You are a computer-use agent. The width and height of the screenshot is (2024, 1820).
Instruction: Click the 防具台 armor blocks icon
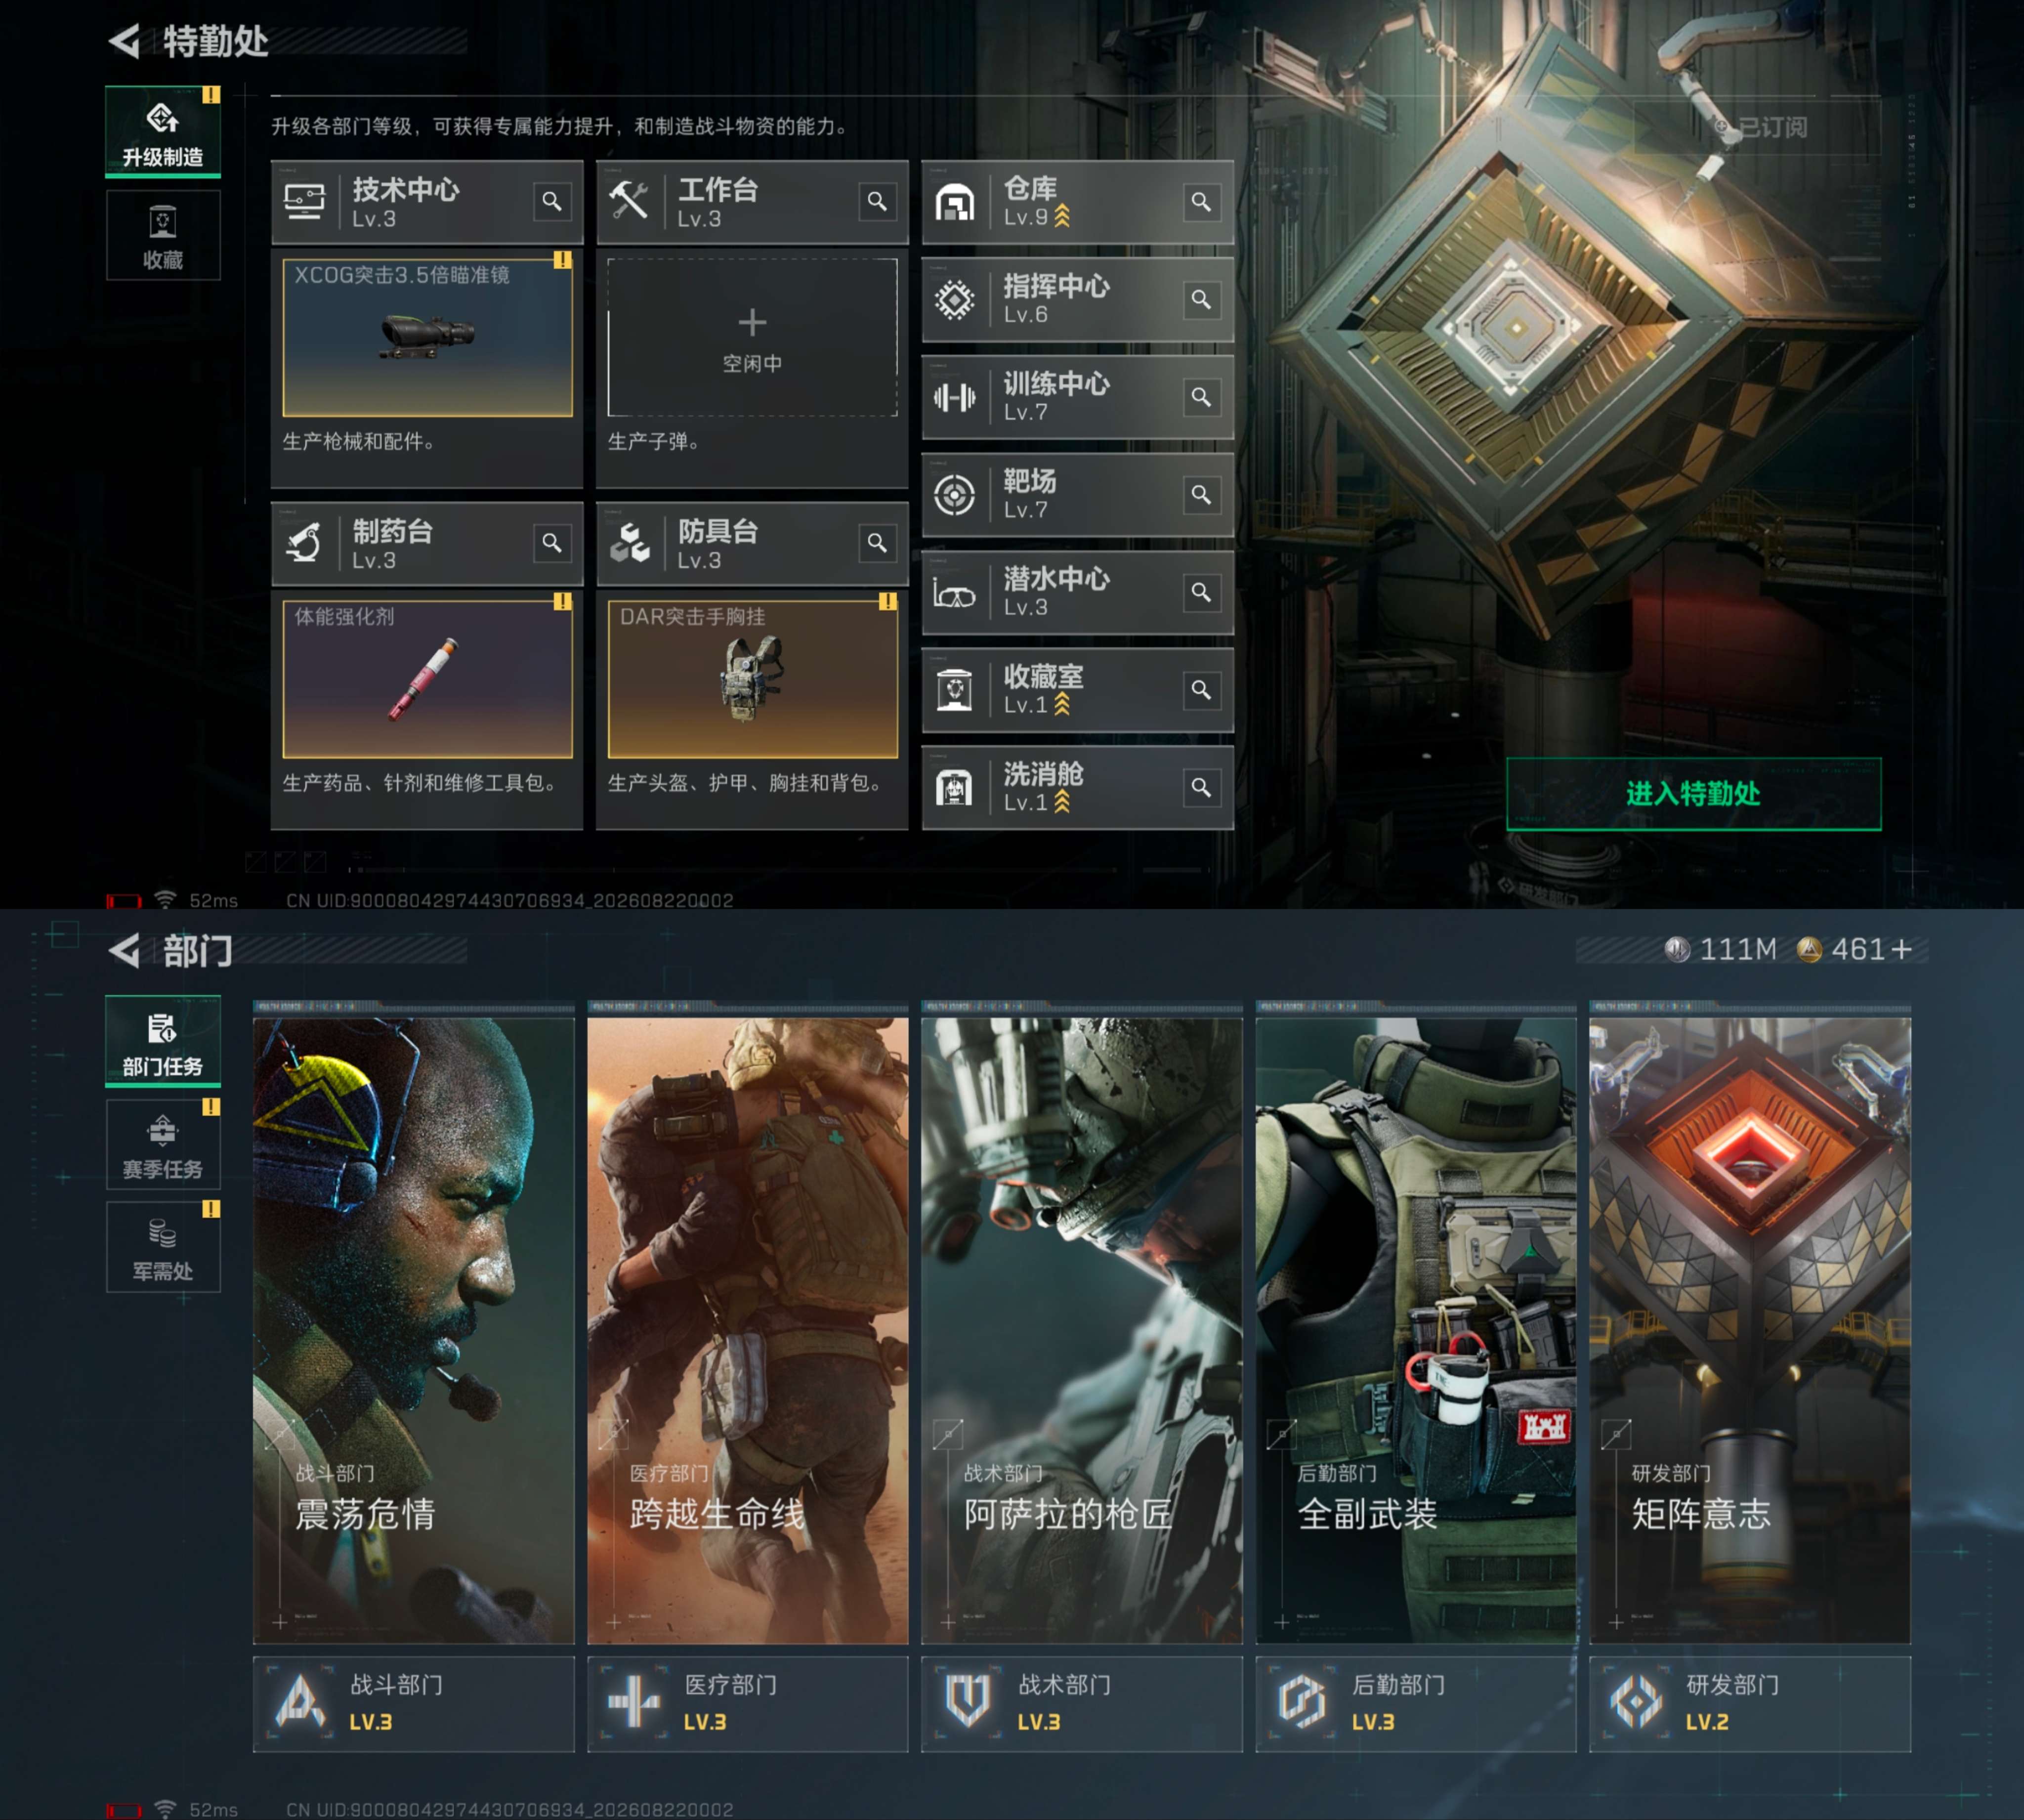(x=629, y=543)
